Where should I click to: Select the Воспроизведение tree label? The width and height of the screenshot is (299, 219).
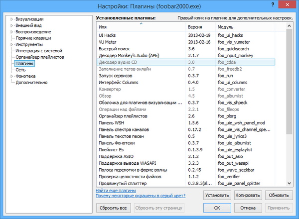33,32
